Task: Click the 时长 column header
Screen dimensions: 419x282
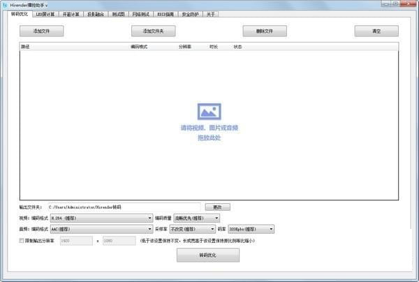Action: tap(214, 47)
